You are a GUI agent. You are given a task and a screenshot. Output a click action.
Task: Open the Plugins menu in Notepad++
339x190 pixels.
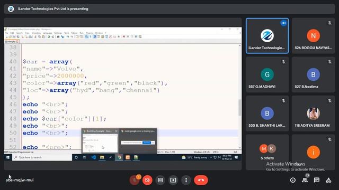tap(90, 33)
